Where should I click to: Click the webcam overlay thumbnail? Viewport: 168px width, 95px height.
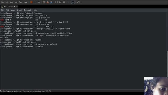[156, 86]
